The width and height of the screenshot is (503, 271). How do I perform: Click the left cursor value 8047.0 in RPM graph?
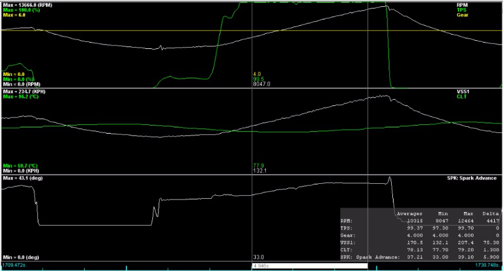[x=261, y=83]
